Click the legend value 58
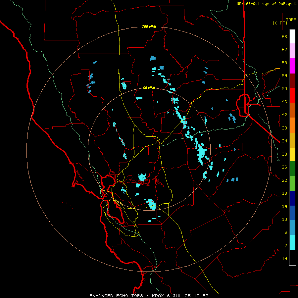The width and height of the screenshot is (298, 298). [284, 63]
